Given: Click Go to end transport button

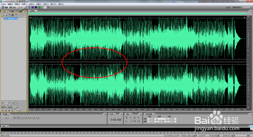Looking at the screenshot, I should (34, 118).
